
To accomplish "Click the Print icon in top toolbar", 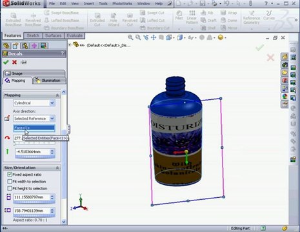I will (214, 3).
